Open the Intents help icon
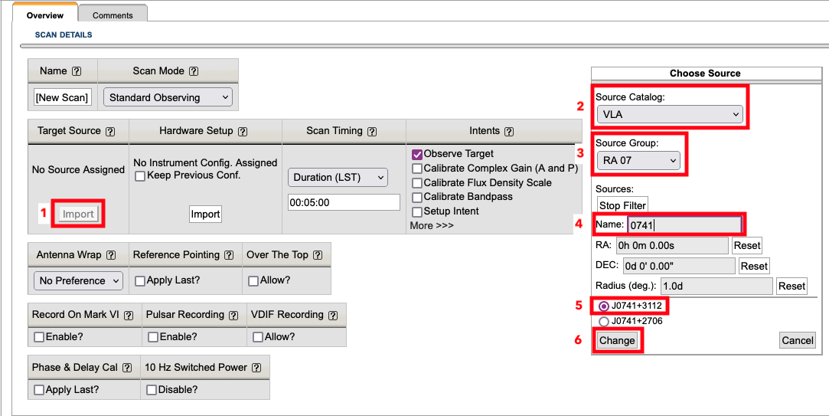Viewport: 829px width, 416px height. pos(509,132)
